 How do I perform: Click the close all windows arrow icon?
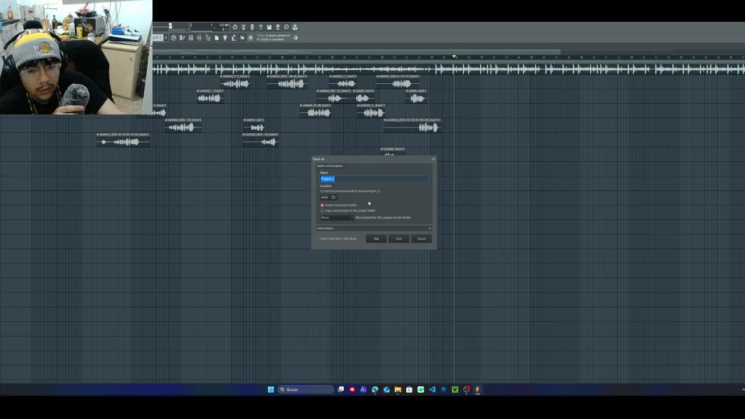(x=242, y=38)
